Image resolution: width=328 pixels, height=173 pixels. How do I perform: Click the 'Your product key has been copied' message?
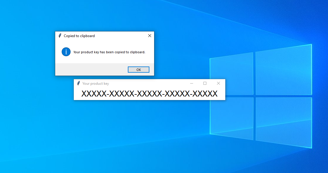109,52
